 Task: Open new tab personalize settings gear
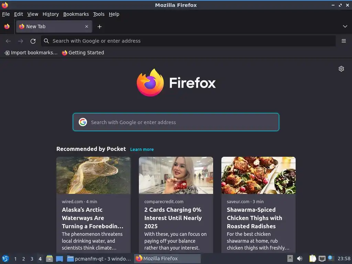[x=341, y=69]
